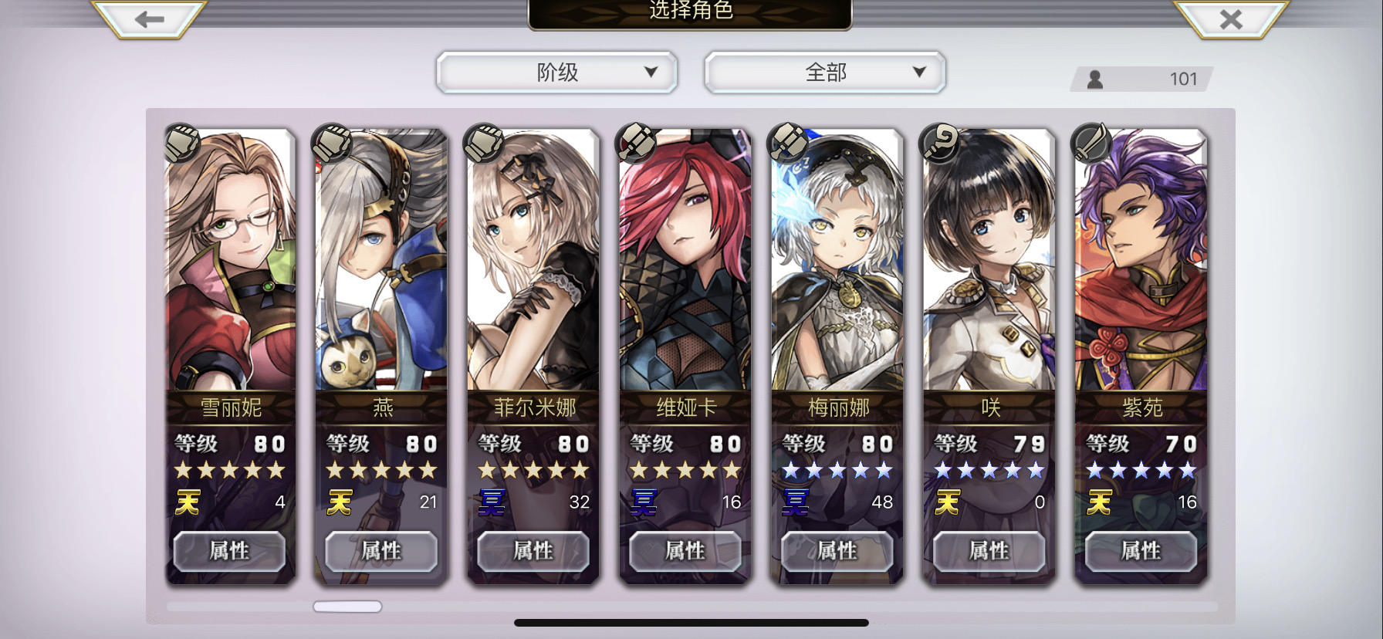The width and height of the screenshot is (1383, 639).
Task: Select character 菲尔米娜's portrait
Action: tap(533, 261)
